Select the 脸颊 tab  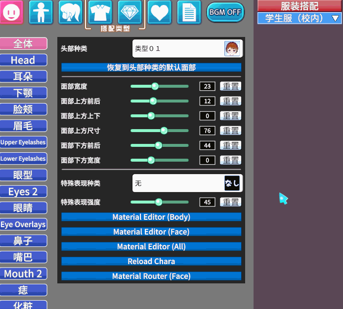click(x=23, y=109)
